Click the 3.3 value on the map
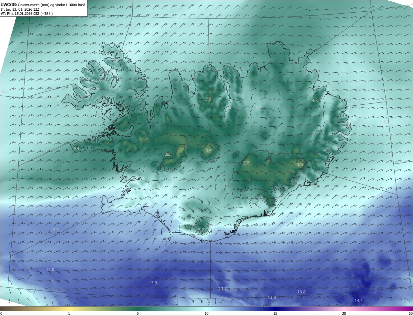Screen dimensions: 413x316 point(167,154)
